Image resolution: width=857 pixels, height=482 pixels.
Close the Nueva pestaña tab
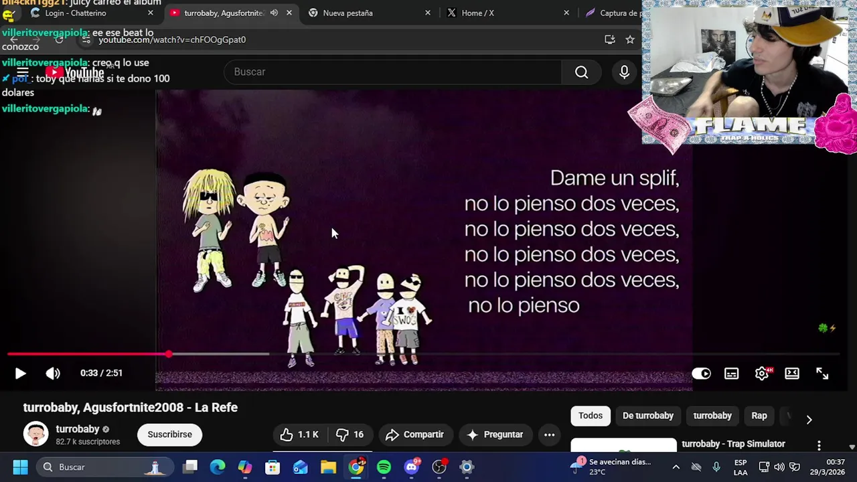tap(428, 13)
